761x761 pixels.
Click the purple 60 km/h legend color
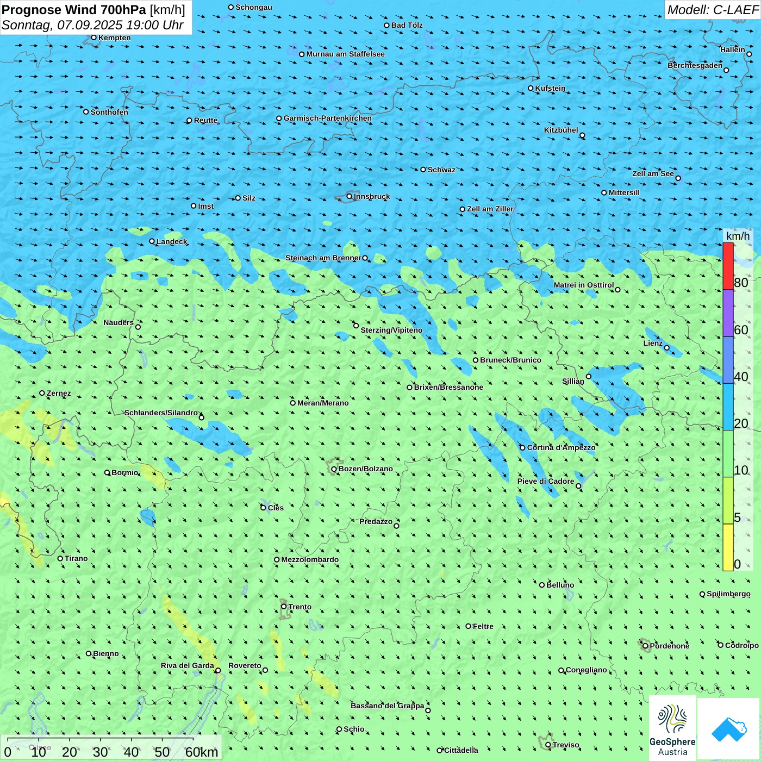(x=728, y=313)
